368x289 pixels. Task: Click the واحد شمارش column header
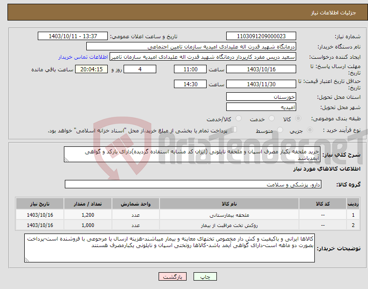[136, 204]
